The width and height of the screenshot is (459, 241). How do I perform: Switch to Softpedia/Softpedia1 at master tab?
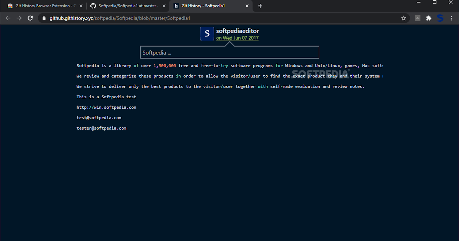(128, 6)
